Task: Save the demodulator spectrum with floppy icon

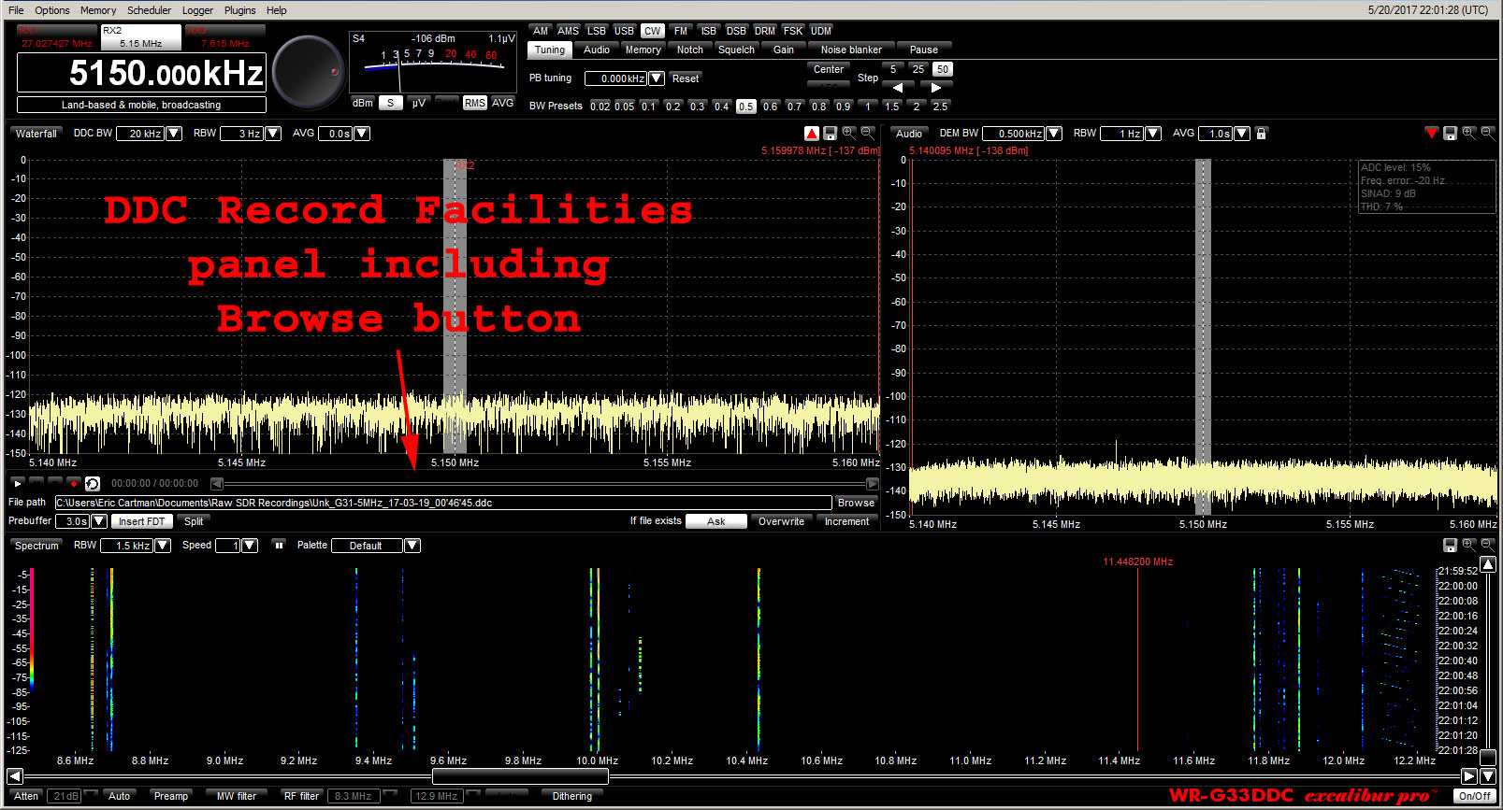Action: point(1450,134)
